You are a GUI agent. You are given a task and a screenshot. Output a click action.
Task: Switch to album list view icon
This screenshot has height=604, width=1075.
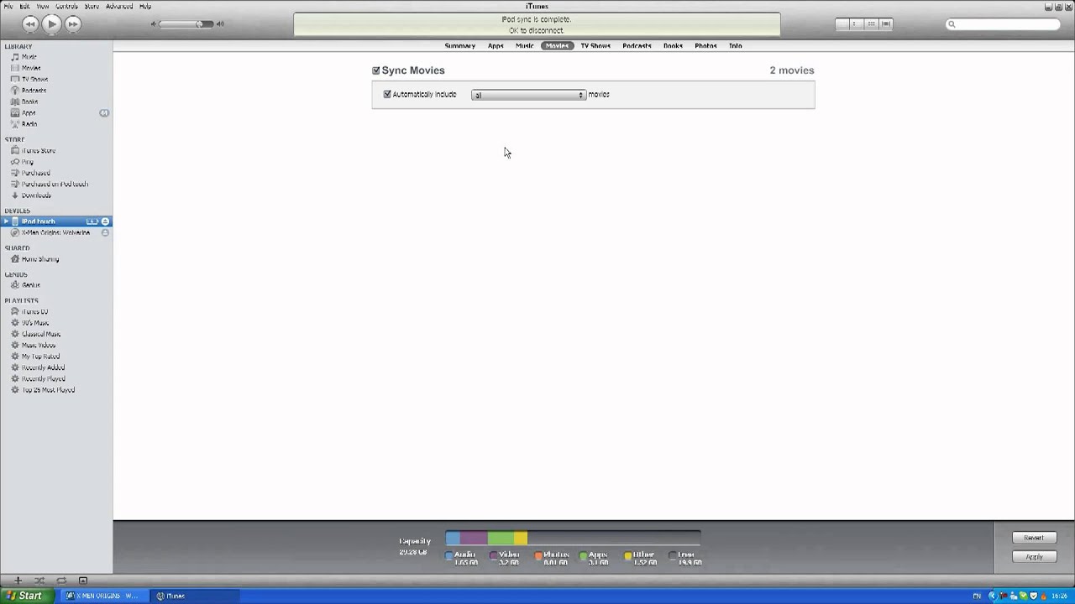tap(856, 23)
